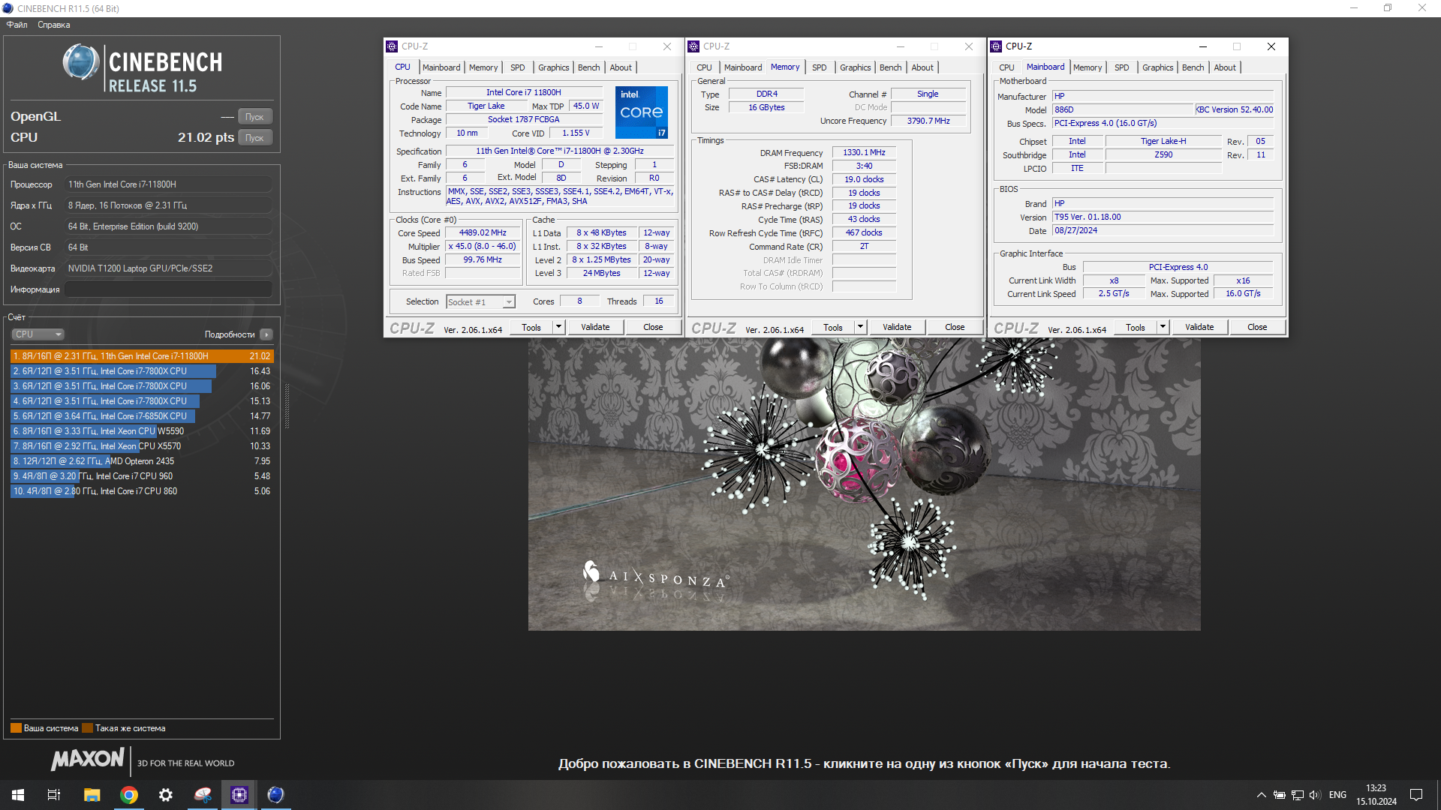Open File Explorer from taskbar
This screenshot has height=810, width=1441.
pos(92,795)
